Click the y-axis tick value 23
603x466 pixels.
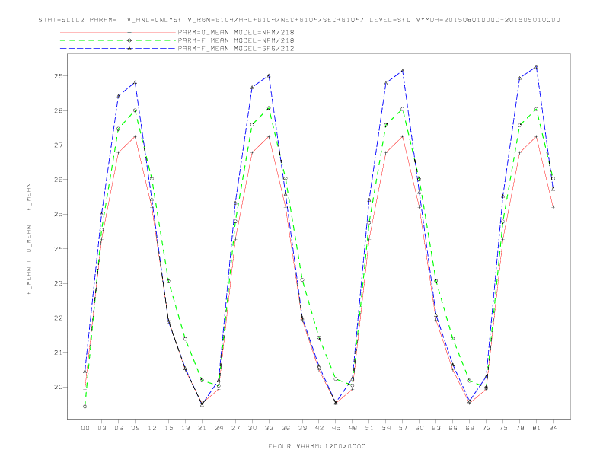59,283
